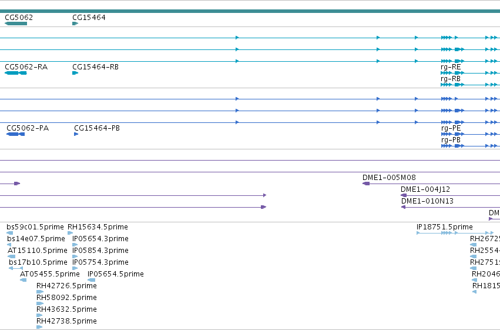Select the CG5062 gene feature
Viewport: 500px width, 330px height.
[16, 24]
